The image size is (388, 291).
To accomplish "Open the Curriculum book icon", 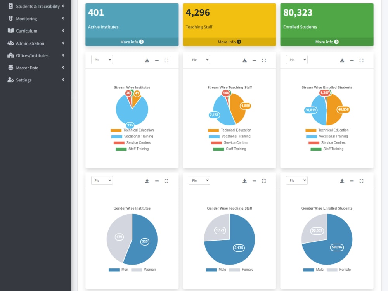I will (10, 31).
